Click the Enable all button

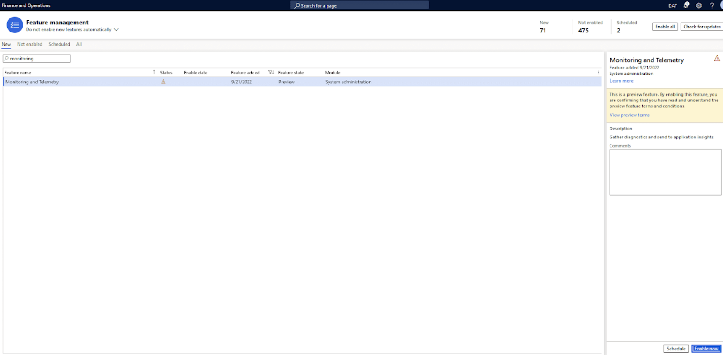[x=665, y=27]
